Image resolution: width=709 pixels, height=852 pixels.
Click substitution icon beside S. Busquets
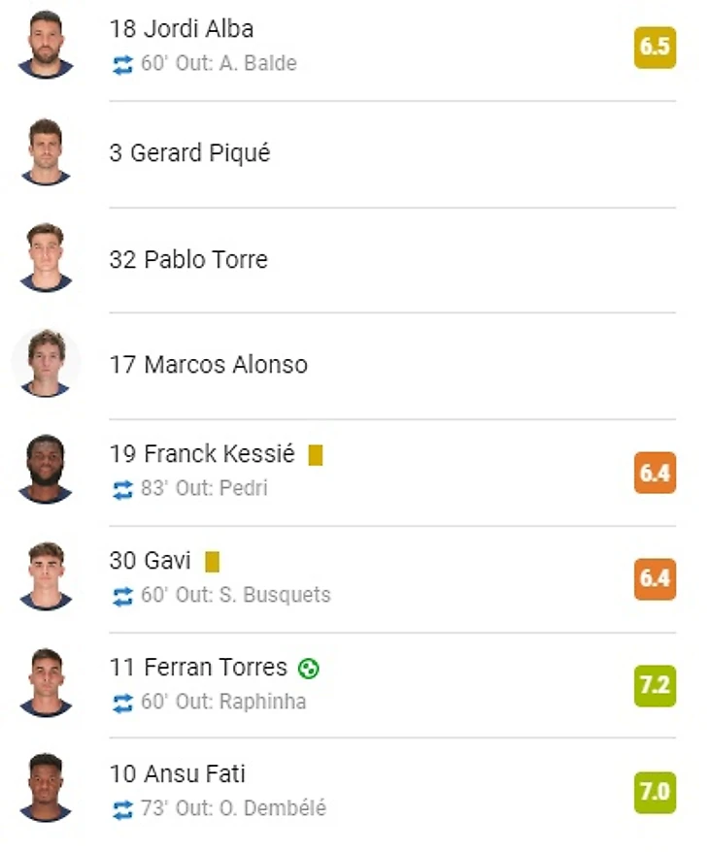tap(122, 596)
